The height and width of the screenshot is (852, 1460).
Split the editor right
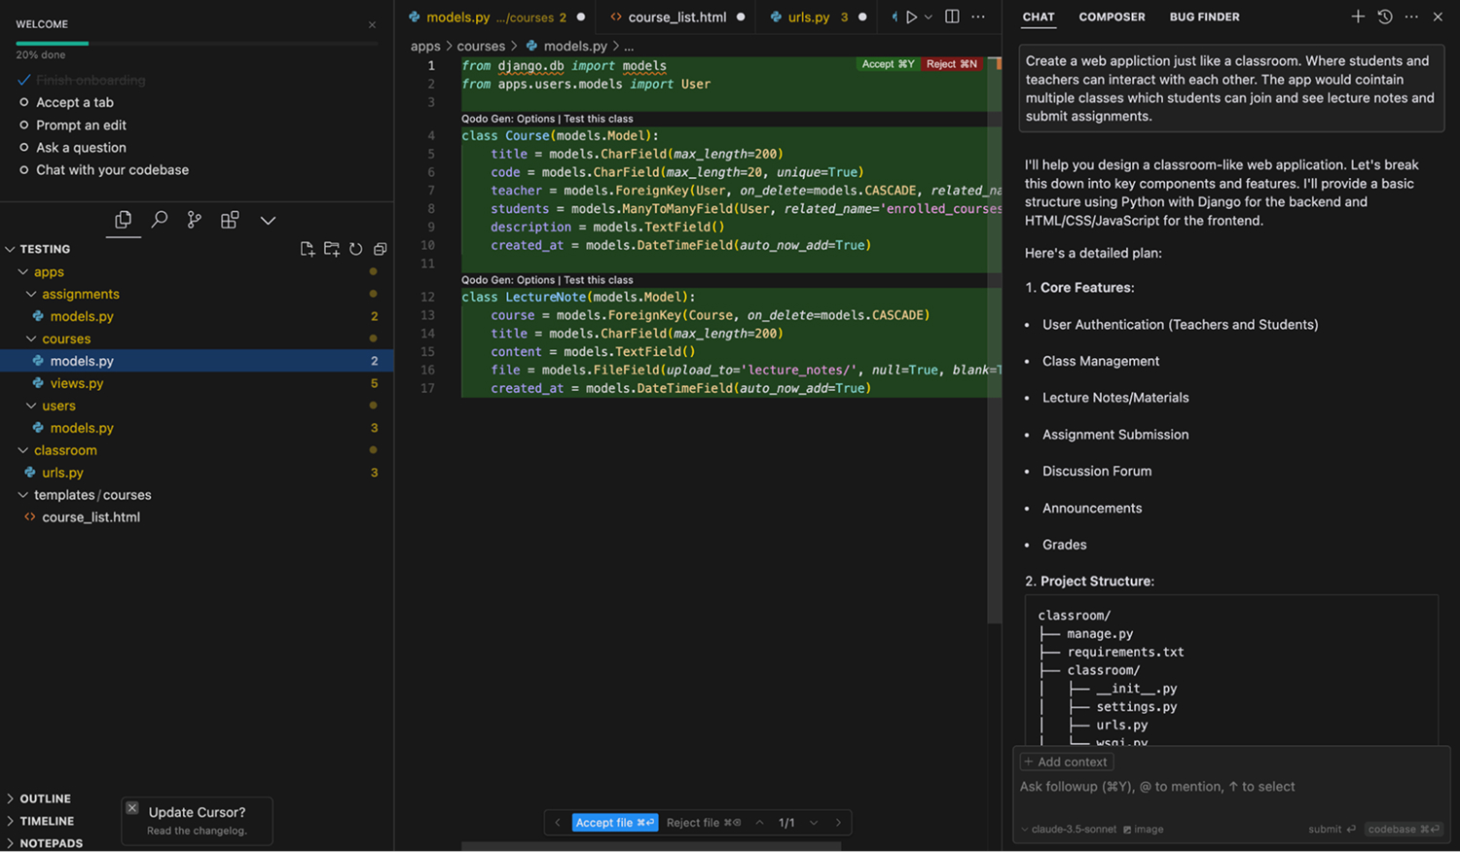click(952, 17)
